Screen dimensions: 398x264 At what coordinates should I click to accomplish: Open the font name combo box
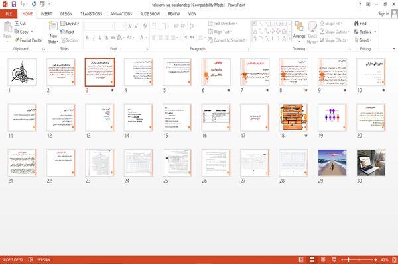point(99,26)
